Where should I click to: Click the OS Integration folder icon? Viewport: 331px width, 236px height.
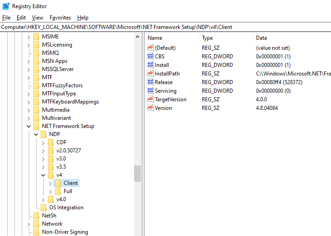(x=44, y=208)
